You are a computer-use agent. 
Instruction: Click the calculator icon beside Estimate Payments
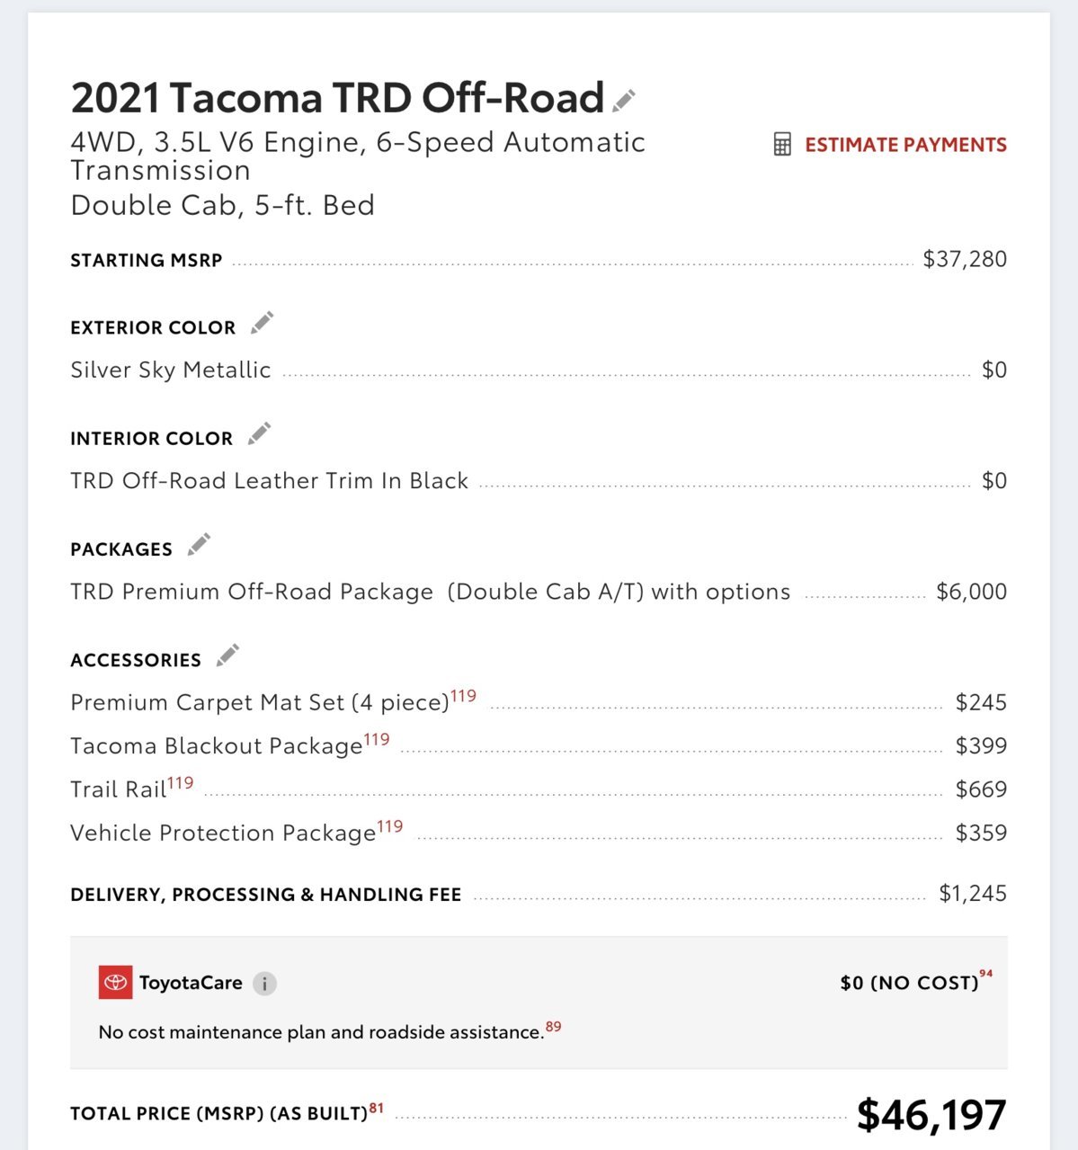click(782, 145)
